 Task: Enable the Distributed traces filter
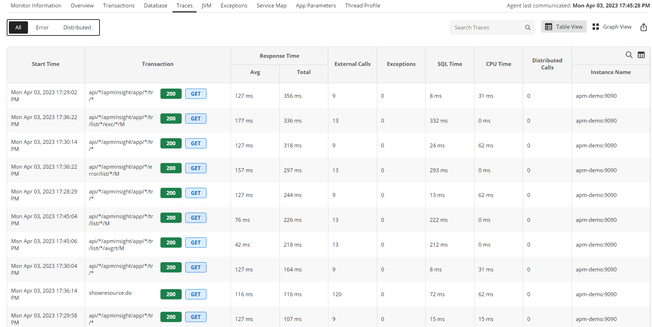click(77, 27)
